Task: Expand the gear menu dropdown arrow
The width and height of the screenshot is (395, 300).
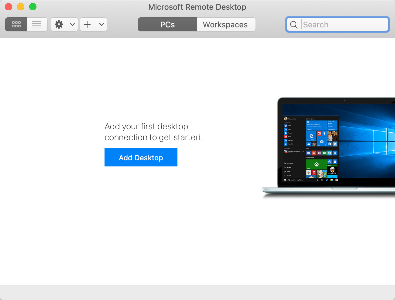Action: pos(72,24)
